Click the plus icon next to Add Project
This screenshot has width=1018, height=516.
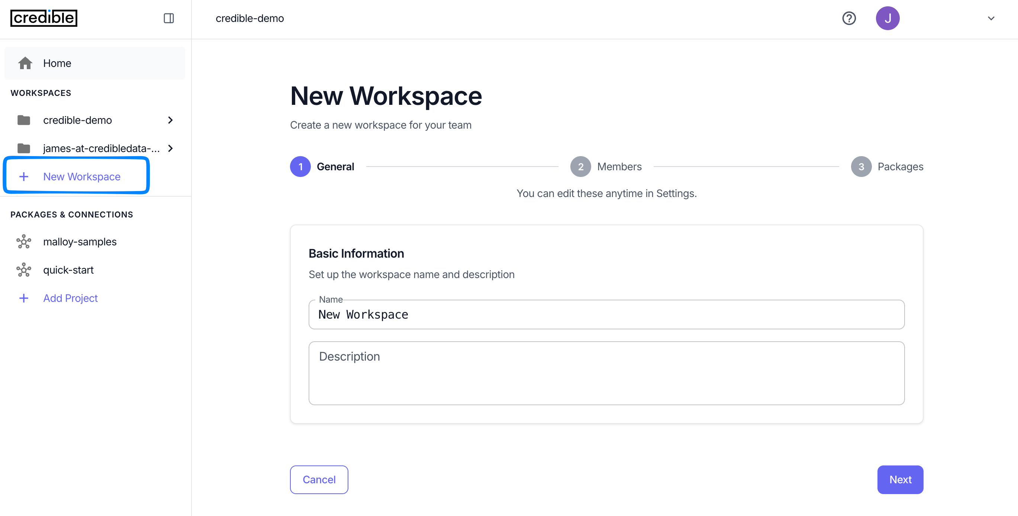pyautogui.click(x=24, y=298)
